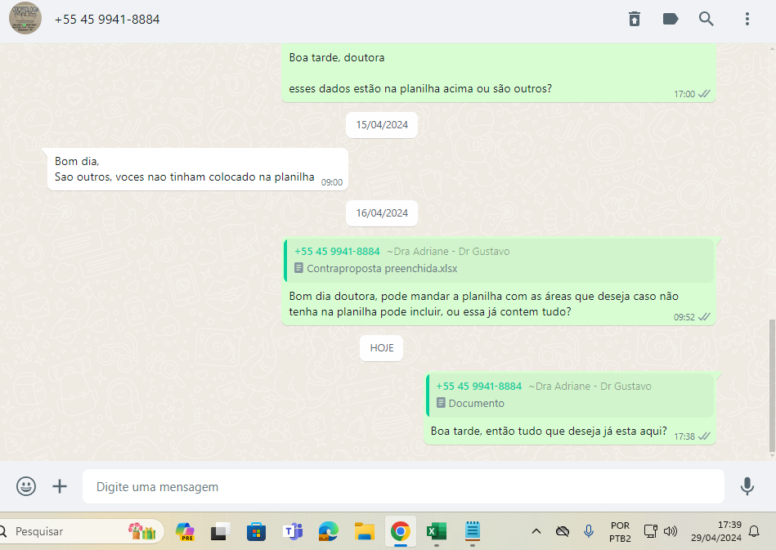Viewport: 776px width, 550px height.
Task: Click the trash delete icon in chat header
Action: click(634, 19)
